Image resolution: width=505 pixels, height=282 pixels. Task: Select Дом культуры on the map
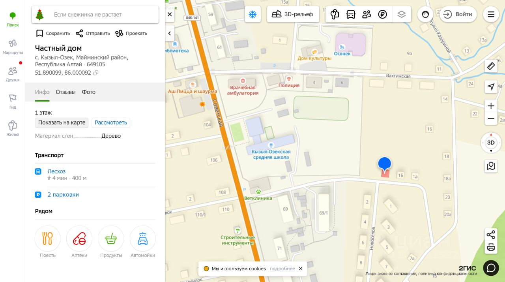point(314,55)
